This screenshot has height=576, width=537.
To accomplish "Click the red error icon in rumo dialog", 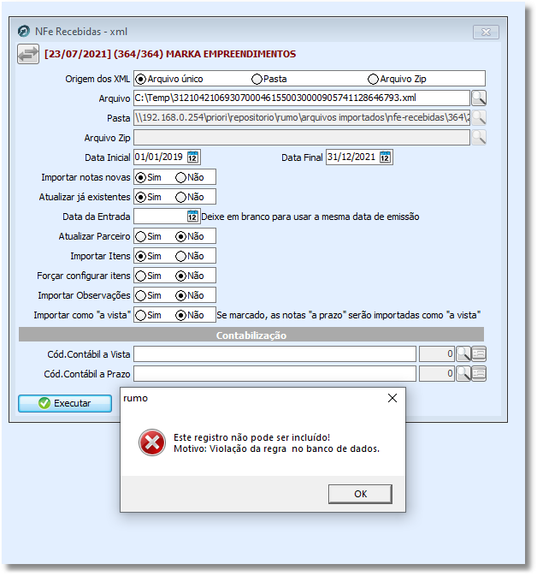I will tap(152, 442).
